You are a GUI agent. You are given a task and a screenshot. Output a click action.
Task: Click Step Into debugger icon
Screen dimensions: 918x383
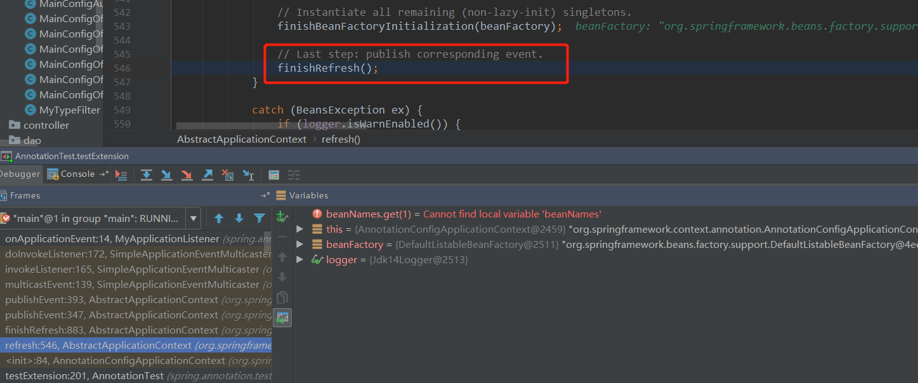tap(166, 174)
